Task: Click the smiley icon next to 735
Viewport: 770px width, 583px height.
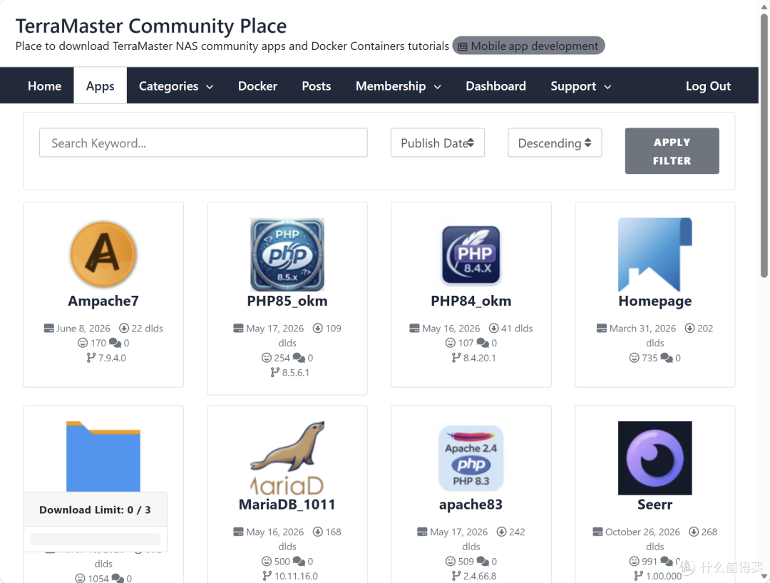Action: point(634,358)
